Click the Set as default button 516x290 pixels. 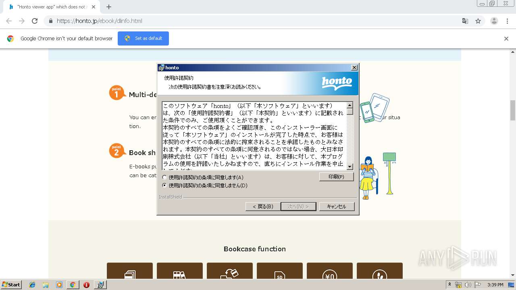[x=143, y=38]
